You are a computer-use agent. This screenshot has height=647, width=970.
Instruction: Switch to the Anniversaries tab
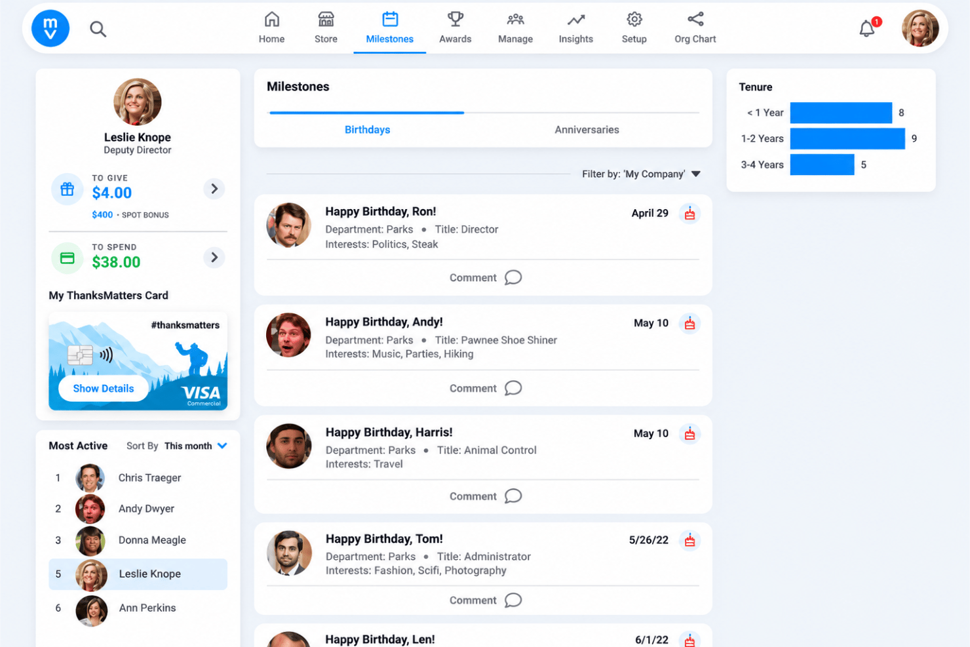587,130
